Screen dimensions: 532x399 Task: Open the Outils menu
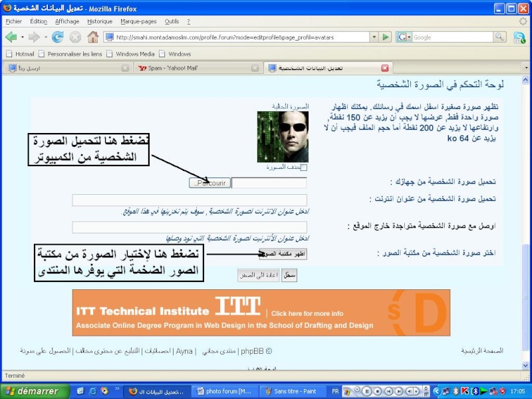click(172, 21)
